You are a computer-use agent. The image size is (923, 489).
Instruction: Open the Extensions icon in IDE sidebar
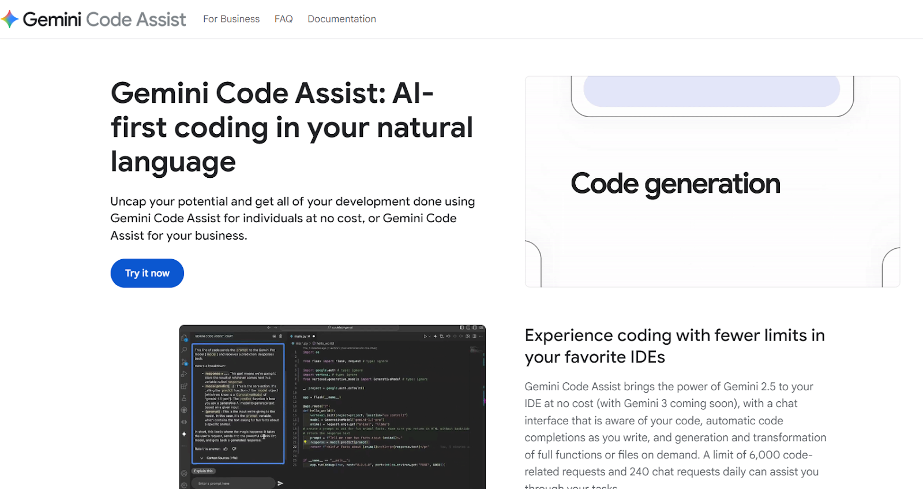pos(184,386)
